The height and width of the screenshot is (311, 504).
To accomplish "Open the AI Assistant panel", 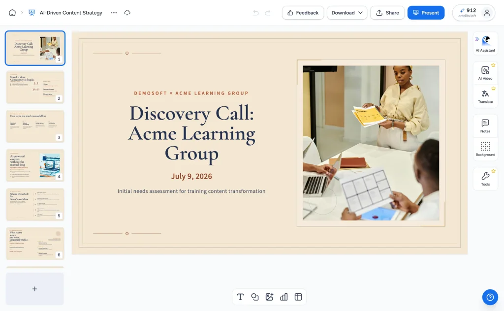I will click(x=485, y=44).
